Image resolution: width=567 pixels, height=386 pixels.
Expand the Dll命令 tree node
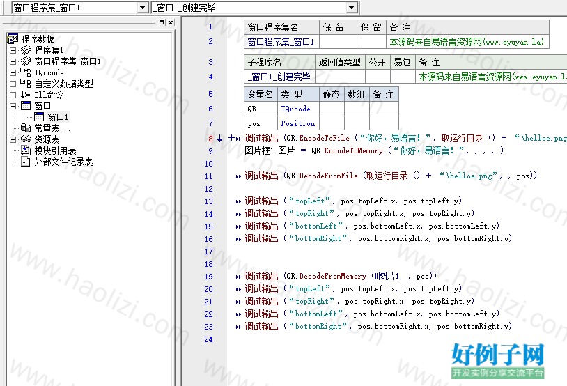tap(13, 95)
